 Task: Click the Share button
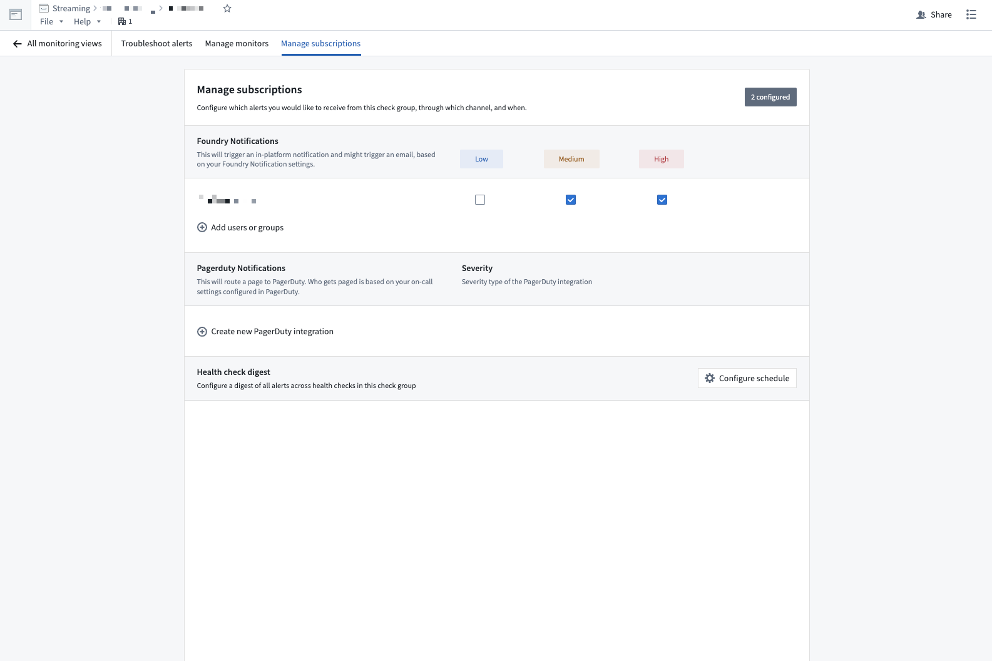tap(934, 14)
